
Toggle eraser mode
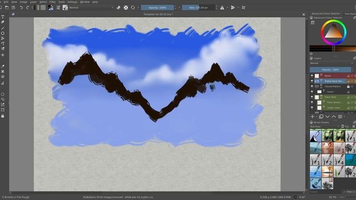[x=118, y=7]
